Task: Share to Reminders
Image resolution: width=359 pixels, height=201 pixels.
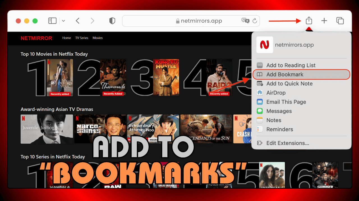Action: coord(302,130)
